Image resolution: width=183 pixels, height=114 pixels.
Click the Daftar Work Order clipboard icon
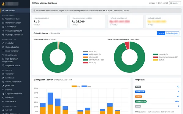[x=3, y=23]
